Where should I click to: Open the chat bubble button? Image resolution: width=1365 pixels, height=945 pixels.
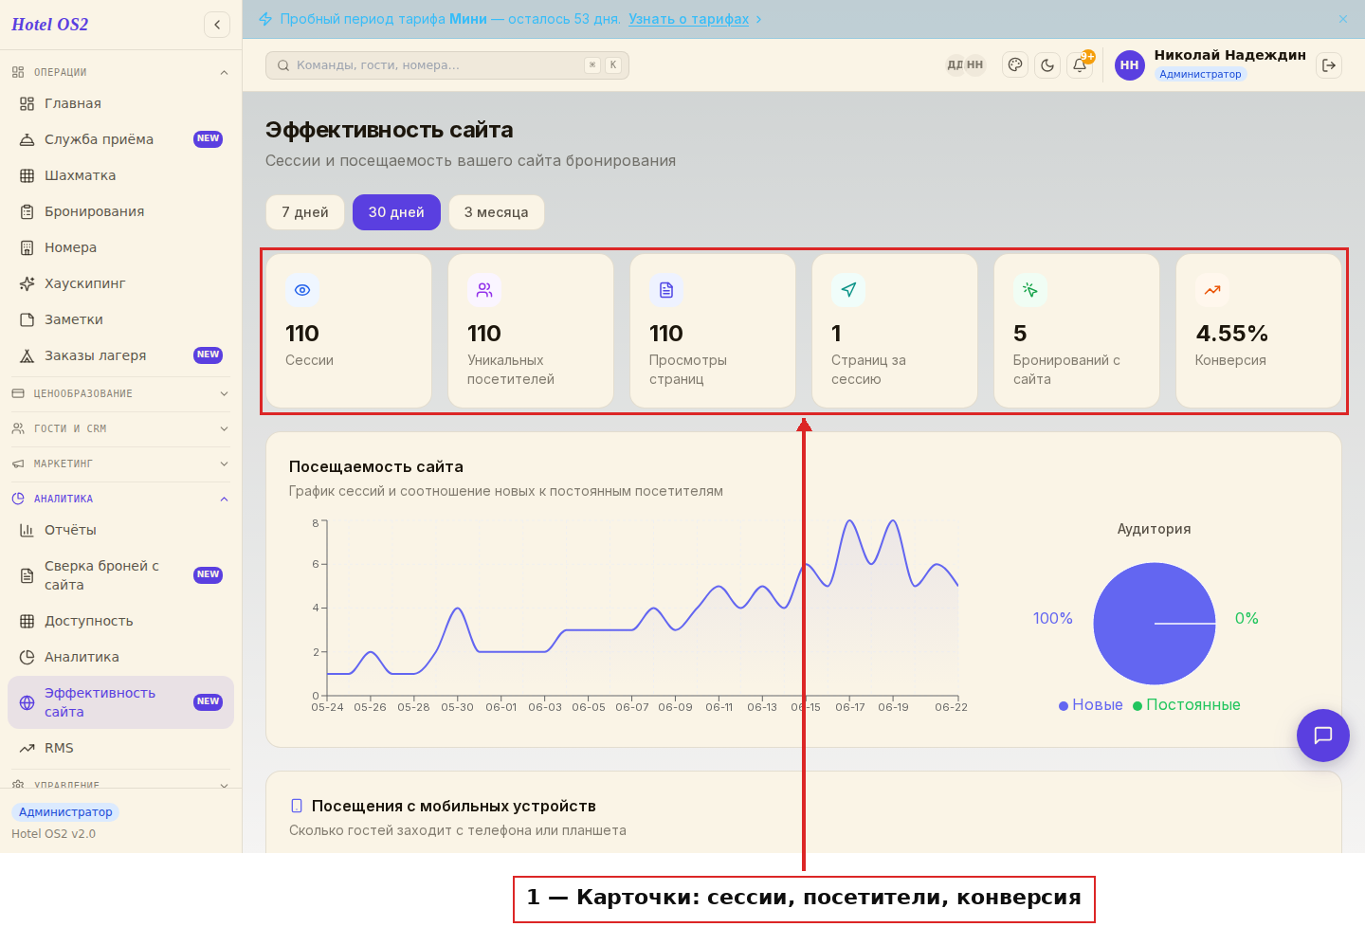click(1323, 736)
